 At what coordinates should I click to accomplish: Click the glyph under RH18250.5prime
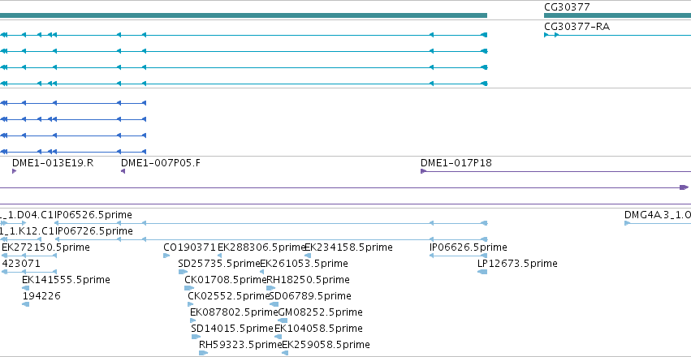tap(271, 288)
